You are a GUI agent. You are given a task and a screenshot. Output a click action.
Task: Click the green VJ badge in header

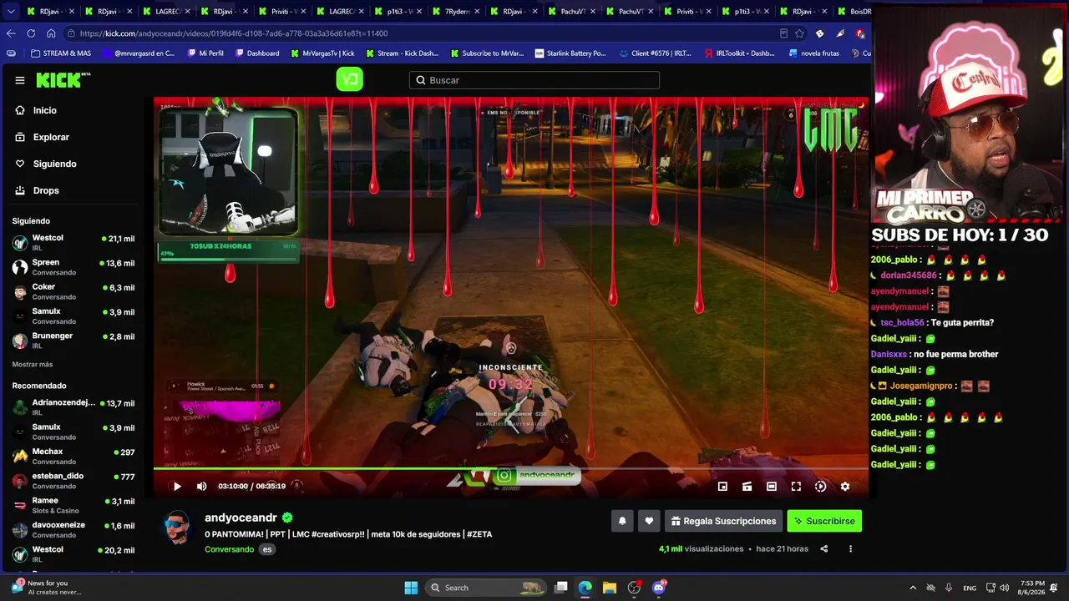(x=349, y=79)
